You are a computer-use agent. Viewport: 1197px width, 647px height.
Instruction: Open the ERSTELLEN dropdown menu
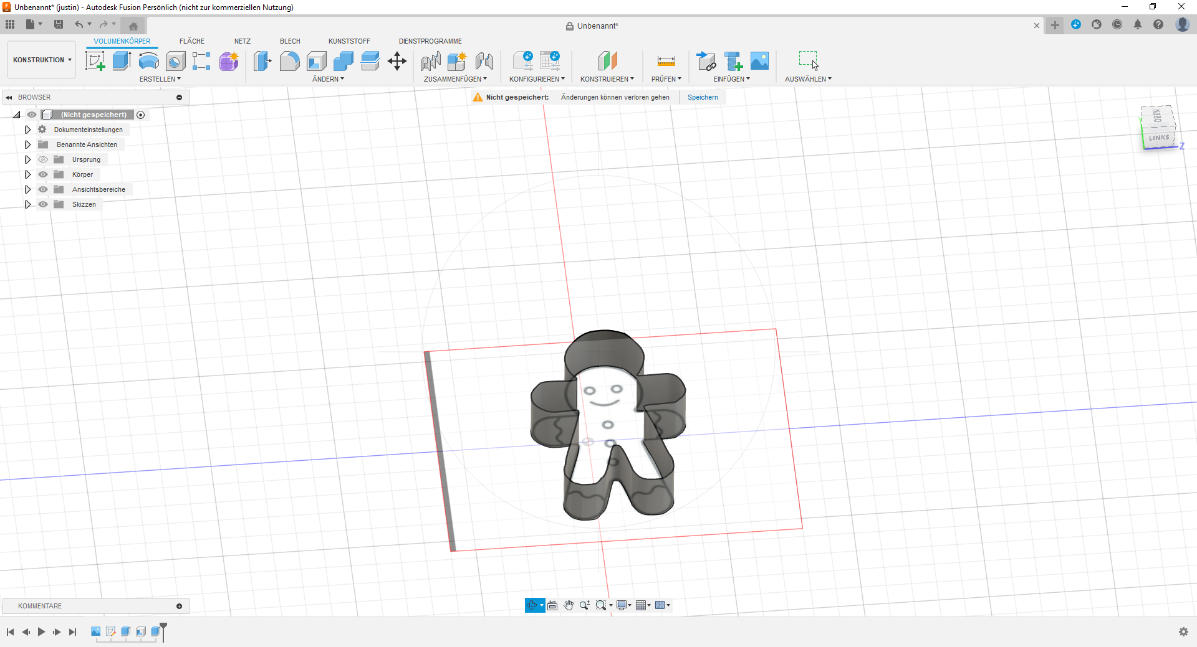160,79
